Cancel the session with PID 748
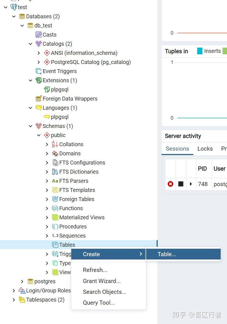Screen dimensions: 227x324 (170, 184)
